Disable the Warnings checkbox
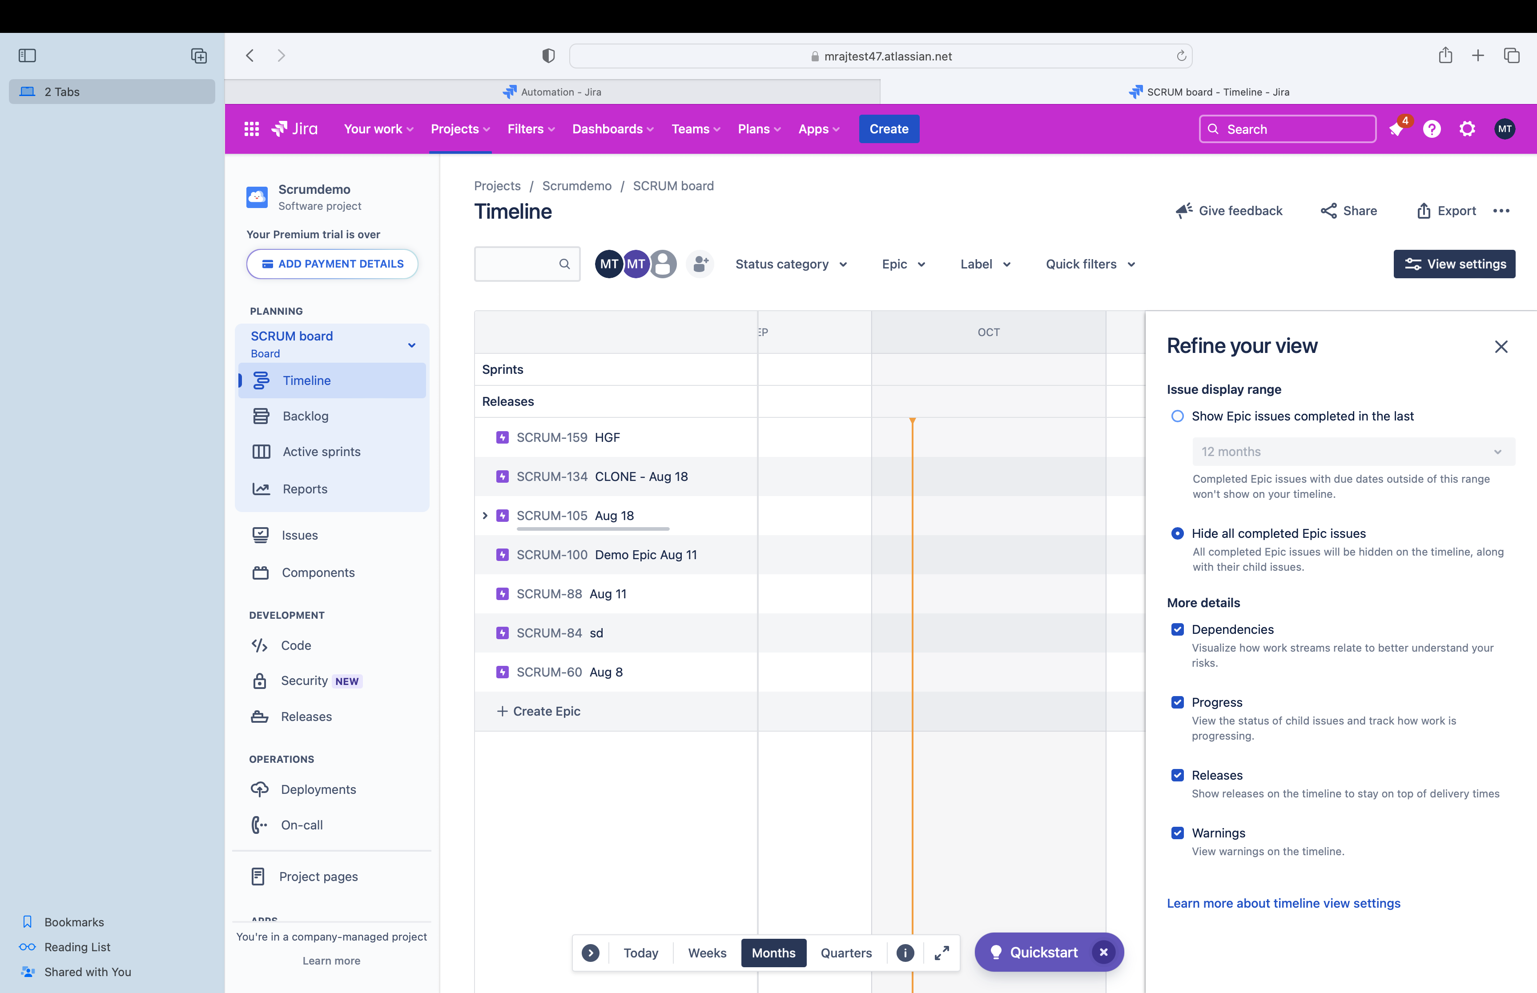1537x993 pixels. click(1179, 833)
